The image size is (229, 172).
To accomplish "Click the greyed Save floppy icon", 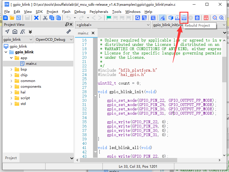I will [x=27, y=18].
